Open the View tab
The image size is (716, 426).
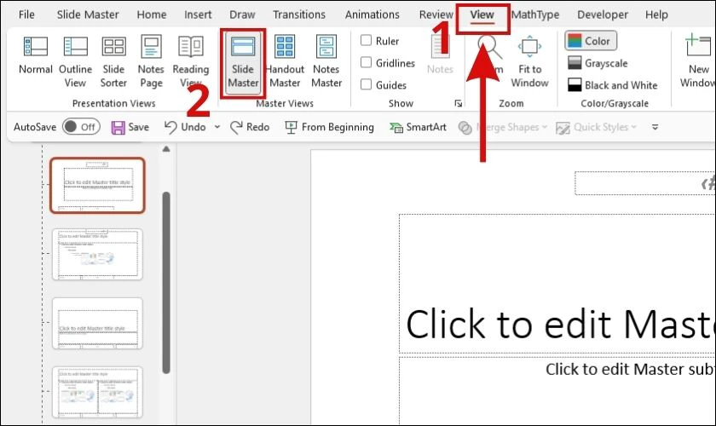[x=482, y=15]
